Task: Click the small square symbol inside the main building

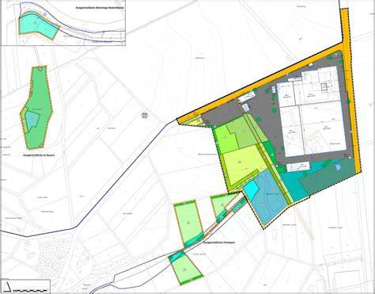Action: point(324,87)
